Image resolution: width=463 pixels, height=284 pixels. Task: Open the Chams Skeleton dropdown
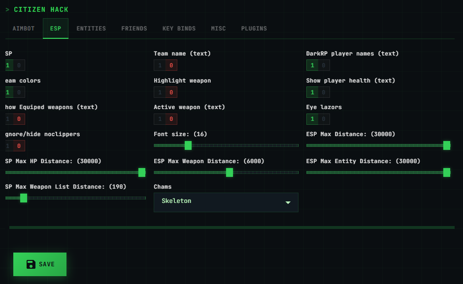[x=226, y=202]
